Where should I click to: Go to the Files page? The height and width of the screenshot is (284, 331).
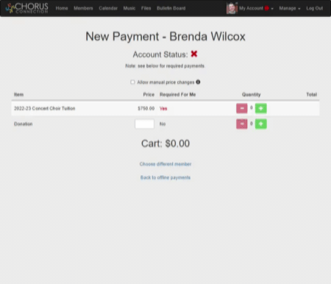point(146,8)
